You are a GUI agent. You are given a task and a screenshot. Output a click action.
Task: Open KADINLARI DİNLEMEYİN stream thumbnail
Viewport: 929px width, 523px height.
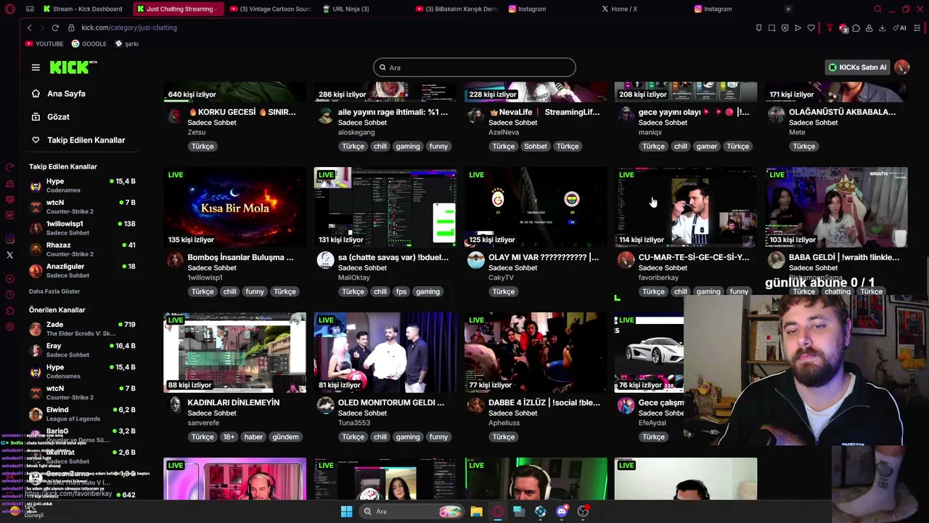234,352
